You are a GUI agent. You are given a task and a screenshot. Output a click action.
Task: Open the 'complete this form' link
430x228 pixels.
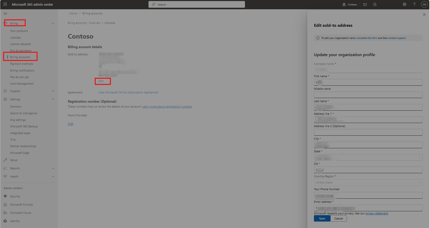tap(367, 38)
